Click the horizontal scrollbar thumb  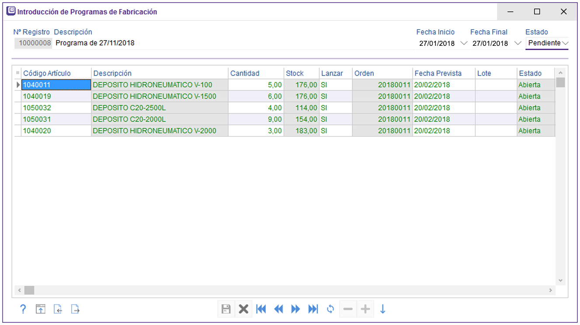tap(29, 290)
